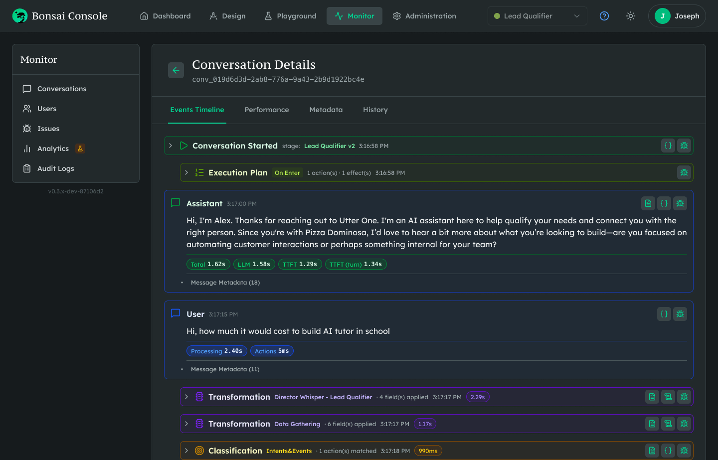Open the Lead Qualifier project dropdown

[537, 16]
